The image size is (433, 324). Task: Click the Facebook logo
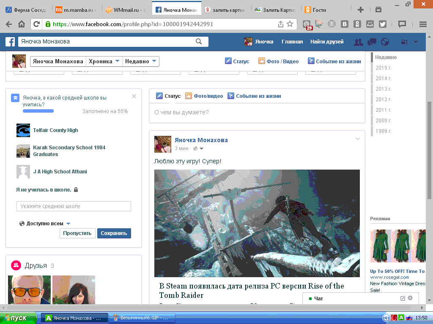point(10,42)
